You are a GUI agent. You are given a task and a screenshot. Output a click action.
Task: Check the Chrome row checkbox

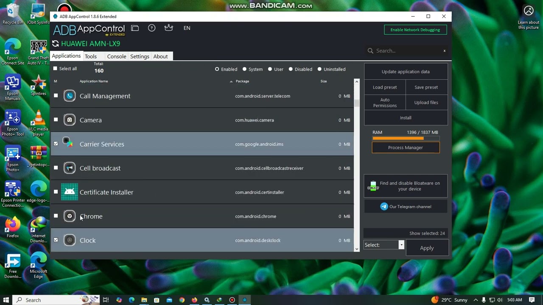pyautogui.click(x=56, y=216)
